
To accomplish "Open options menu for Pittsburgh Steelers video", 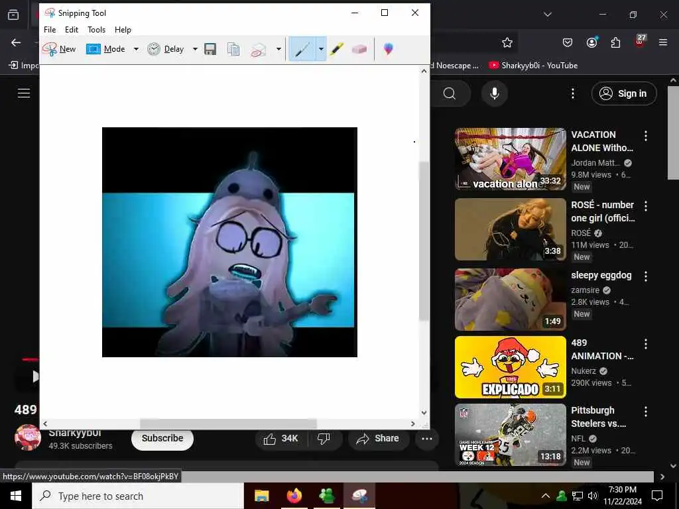I will [645, 412].
